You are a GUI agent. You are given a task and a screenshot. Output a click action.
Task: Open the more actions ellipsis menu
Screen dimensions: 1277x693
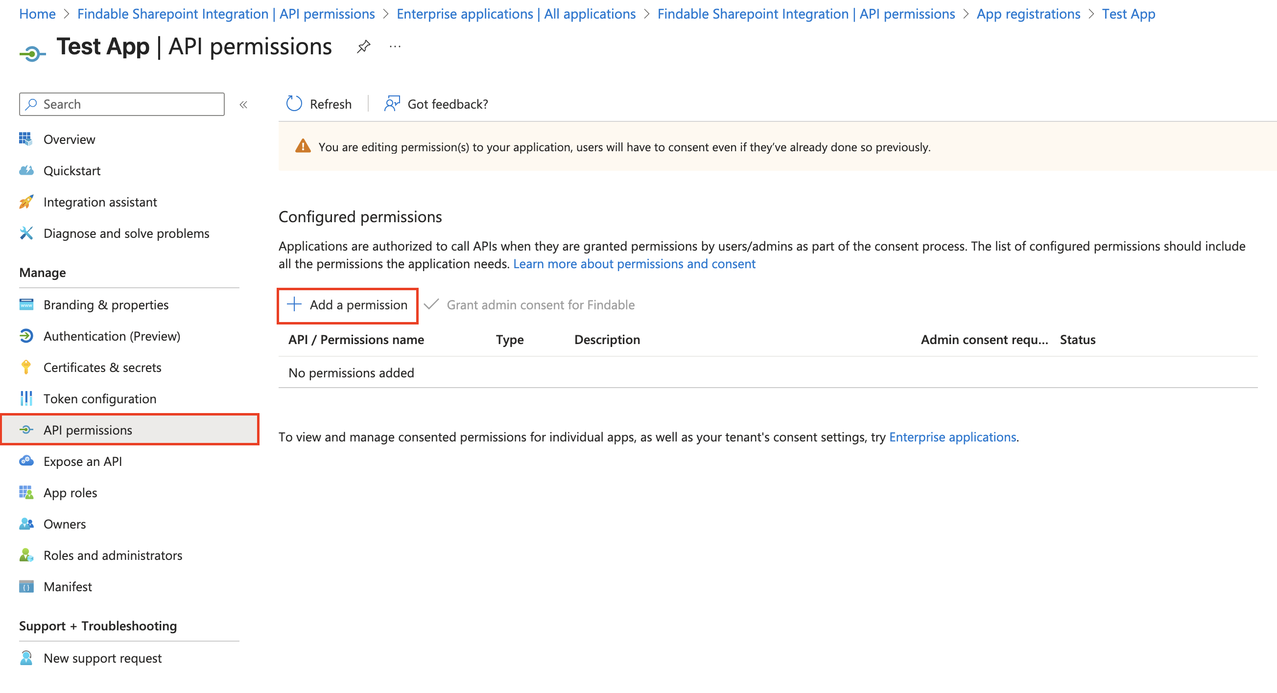point(395,46)
